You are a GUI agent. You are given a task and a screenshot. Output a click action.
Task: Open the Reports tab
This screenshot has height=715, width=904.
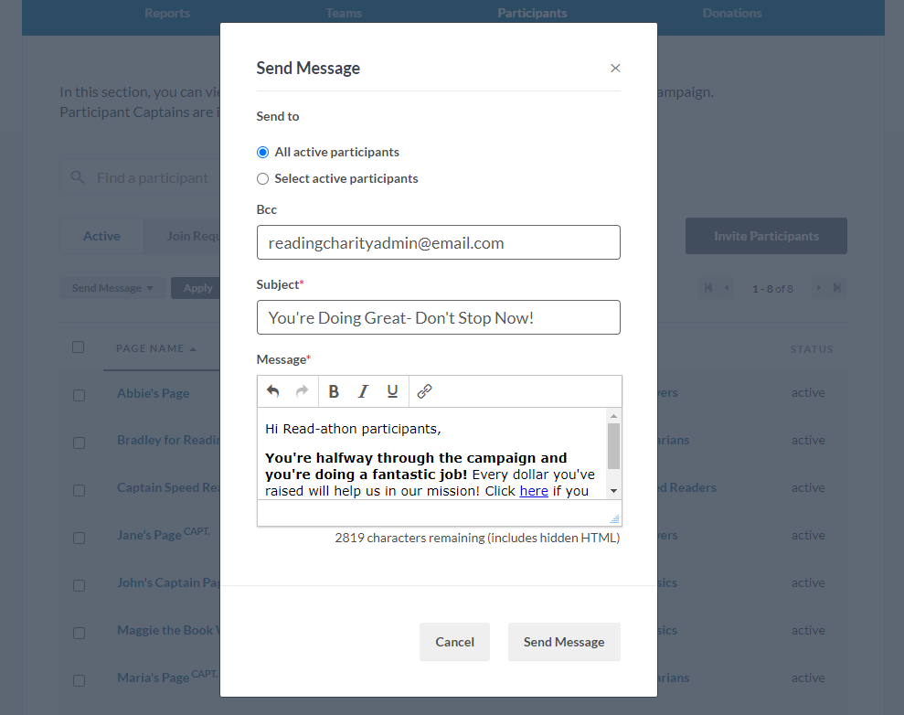pyautogui.click(x=167, y=14)
